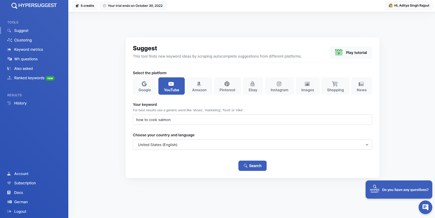Viewport: 435px width, 218px height.
Task: Click the Wh questions chat icon
Action: 10,59
